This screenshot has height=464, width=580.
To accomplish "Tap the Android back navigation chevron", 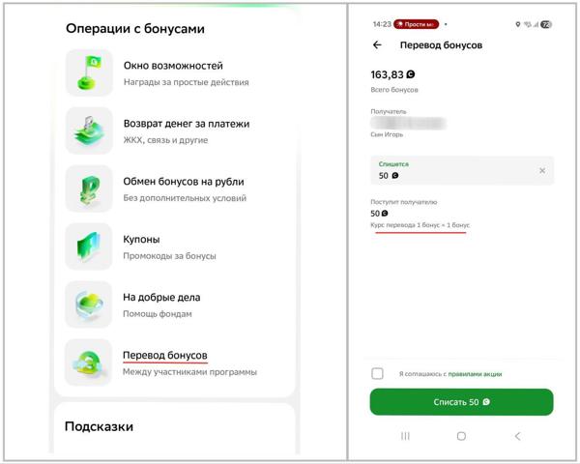I will pyautogui.click(x=517, y=437).
